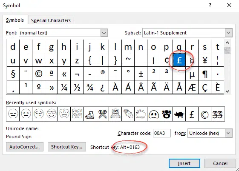239x171 pixels.
Task: Click the Insert button
Action: coord(184,163)
